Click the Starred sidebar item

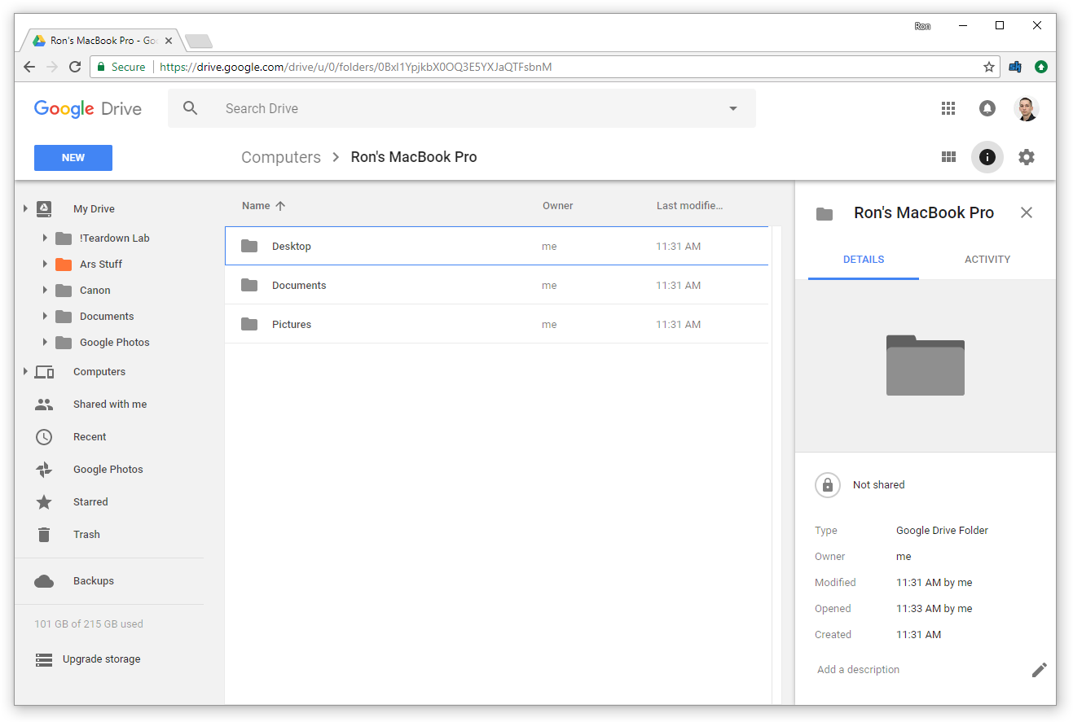[x=90, y=501]
